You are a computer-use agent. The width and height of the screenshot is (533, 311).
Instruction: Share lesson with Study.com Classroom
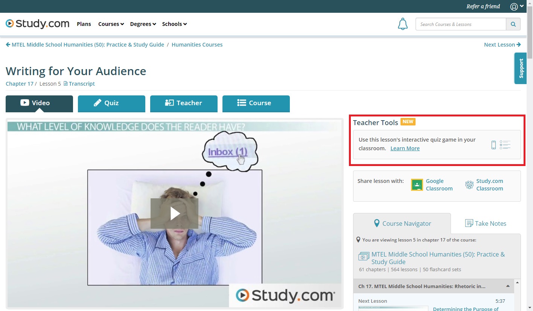pyautogui.click(x=489, y=185)
